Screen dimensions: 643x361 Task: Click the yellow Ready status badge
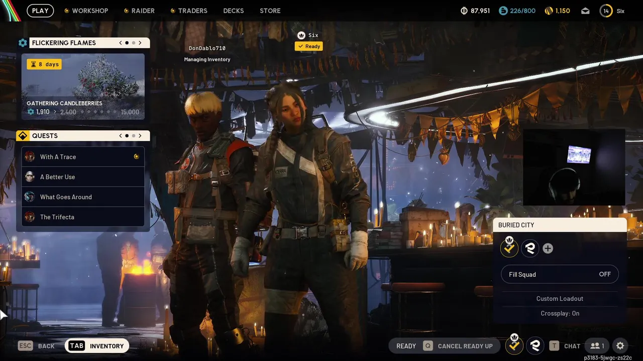coord(309,46)
